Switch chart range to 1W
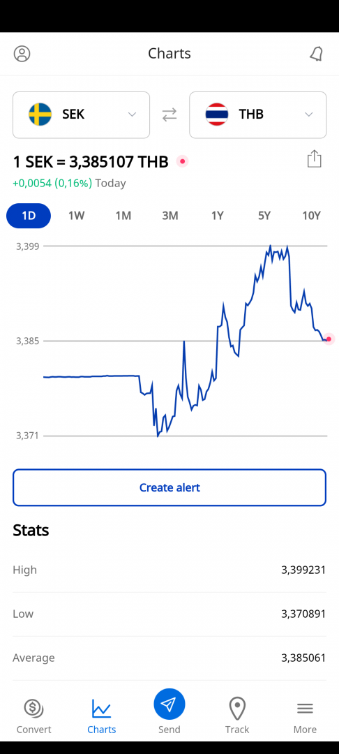Image resolution: width=339 pixels, height=754 pixels. click(x=76, y=216)
